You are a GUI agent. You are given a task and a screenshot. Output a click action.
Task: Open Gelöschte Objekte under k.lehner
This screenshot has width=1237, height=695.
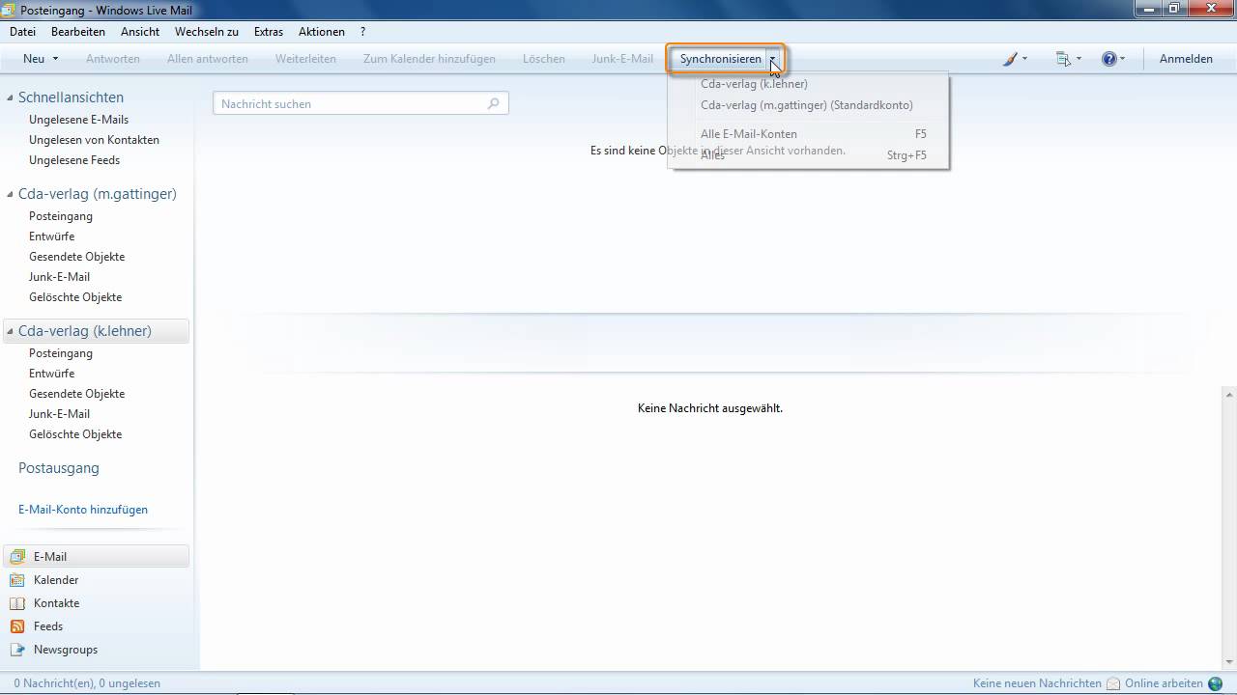tap(75, 434)
